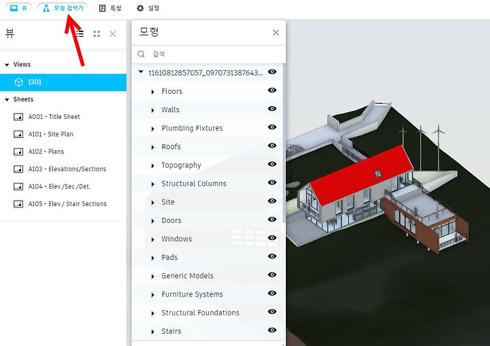Click the A101 sheet icon
This screenshot has width=490, height=346.
(18, 135)
